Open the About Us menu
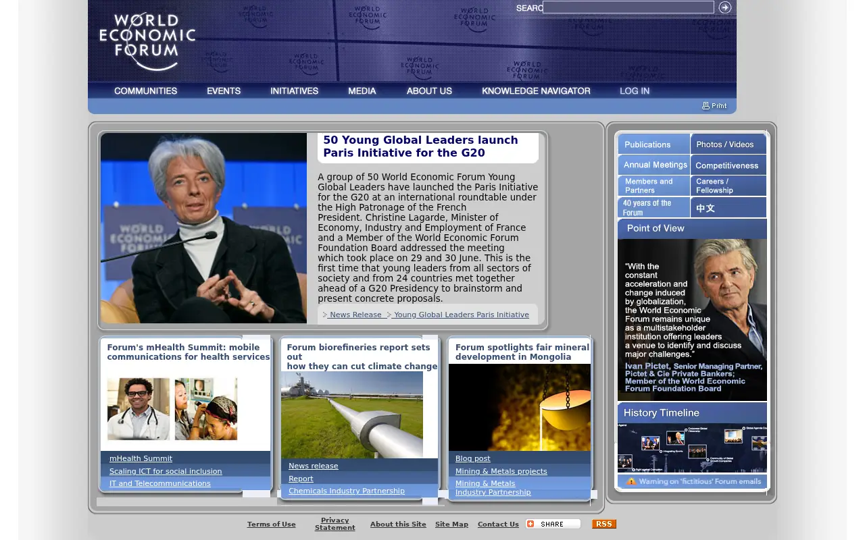The width and height of the screenshot is (865, 540). [429, 91]
